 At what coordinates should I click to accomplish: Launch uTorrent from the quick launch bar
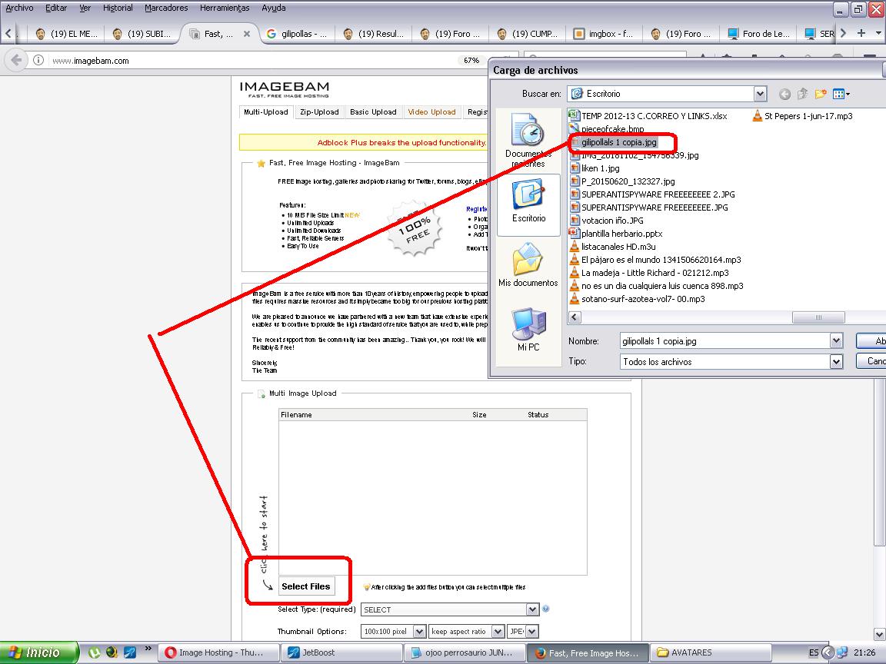coord(95,652)
